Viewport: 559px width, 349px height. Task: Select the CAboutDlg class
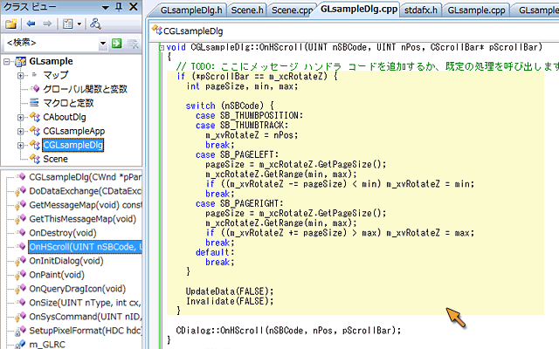click(65, 117)
